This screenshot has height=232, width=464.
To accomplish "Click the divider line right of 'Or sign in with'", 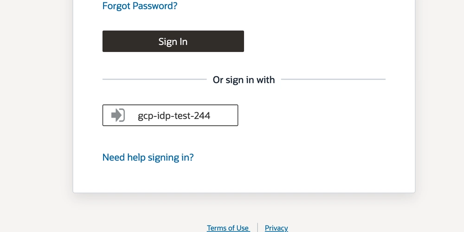I will (333, 79).
